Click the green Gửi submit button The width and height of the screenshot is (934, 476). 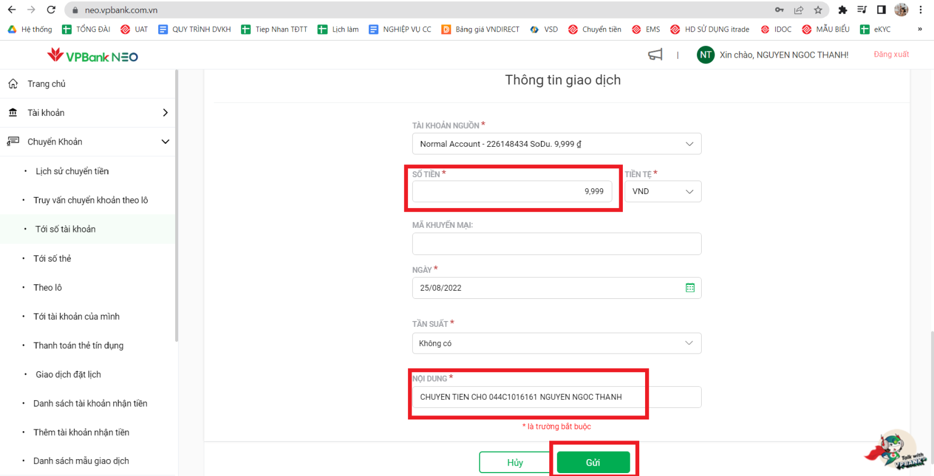pos(593,462)
